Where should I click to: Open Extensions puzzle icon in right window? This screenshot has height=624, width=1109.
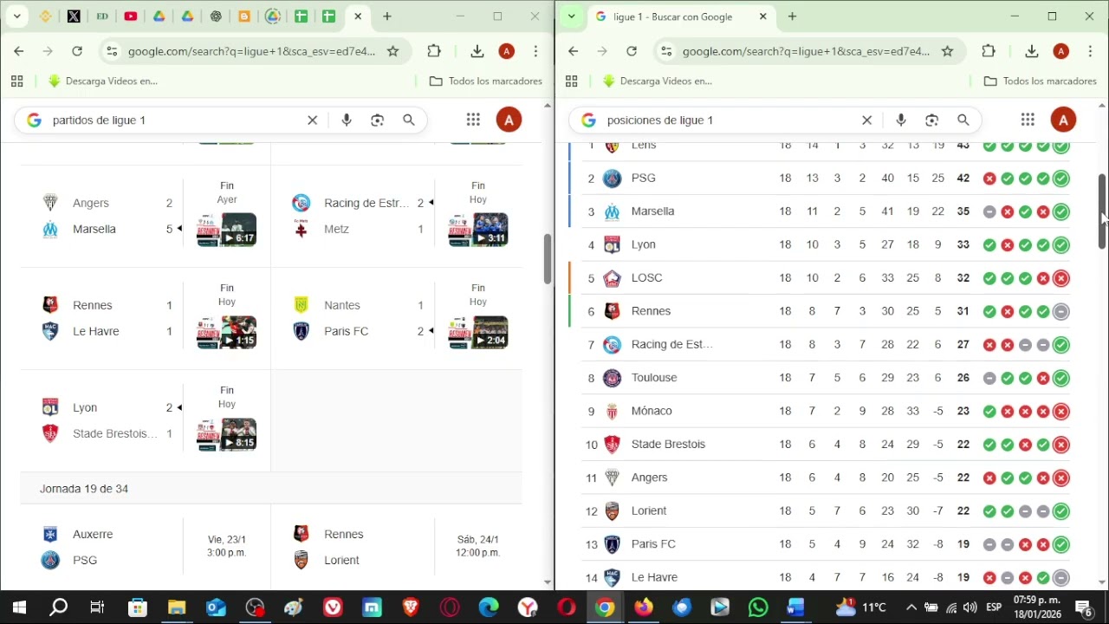tap(989, 51)
